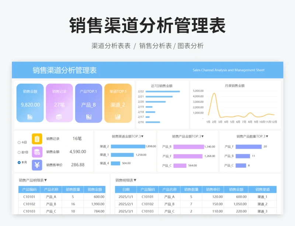The height and width of the screenshot is (226, 295).
Task: Click the 渠道_2 bar valued 1,898.00
Action: pyautogui.click(x=128, y=146)
